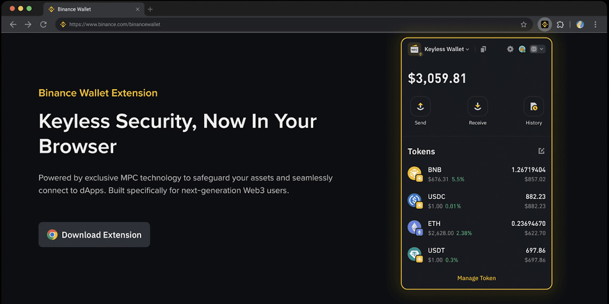Open the Chrome three-dot menu
Screen dimensions: 609x304
click(x=595, y=24)
